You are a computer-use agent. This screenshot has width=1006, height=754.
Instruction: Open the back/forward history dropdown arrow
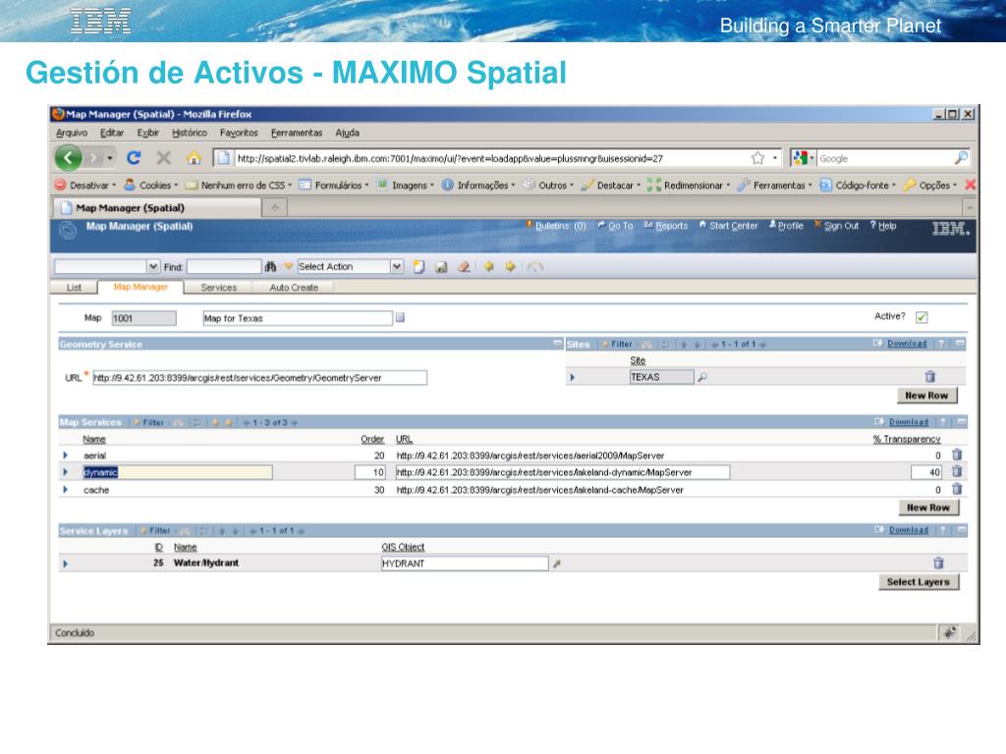(110, 158)
